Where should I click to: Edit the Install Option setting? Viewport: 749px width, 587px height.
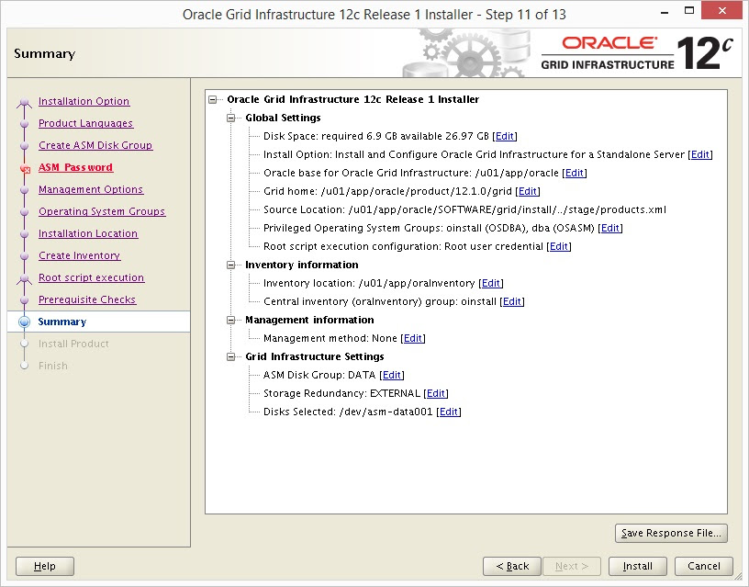pyautogui.click(x=700, y=154)
